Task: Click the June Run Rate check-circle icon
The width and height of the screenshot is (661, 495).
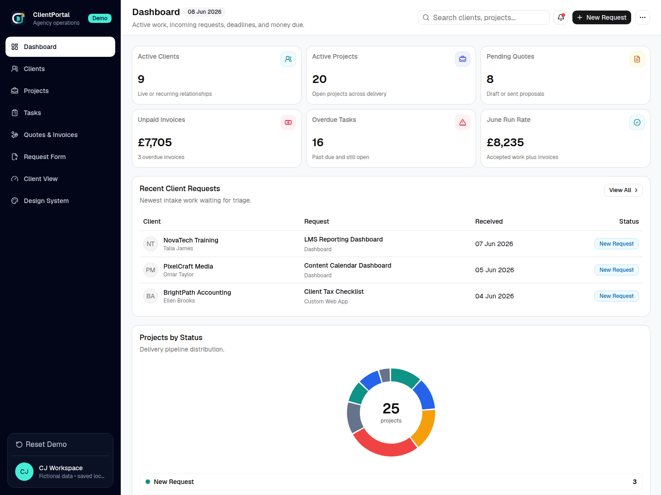Action: coord(637,122)
